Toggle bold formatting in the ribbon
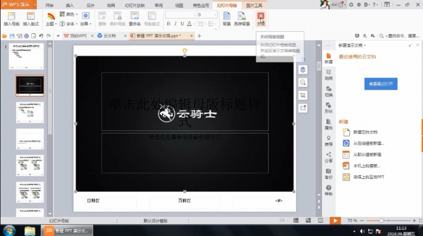Image resolution: width=423 pixels, height=236 pixels. point(169,24)
